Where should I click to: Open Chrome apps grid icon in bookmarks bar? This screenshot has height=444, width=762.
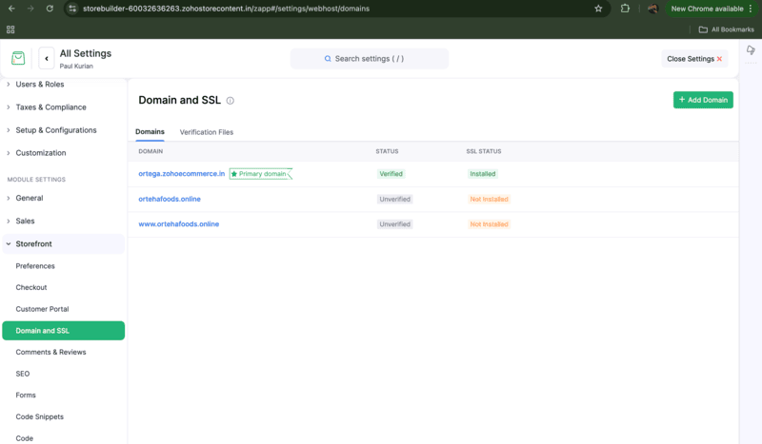coord(10,29)
